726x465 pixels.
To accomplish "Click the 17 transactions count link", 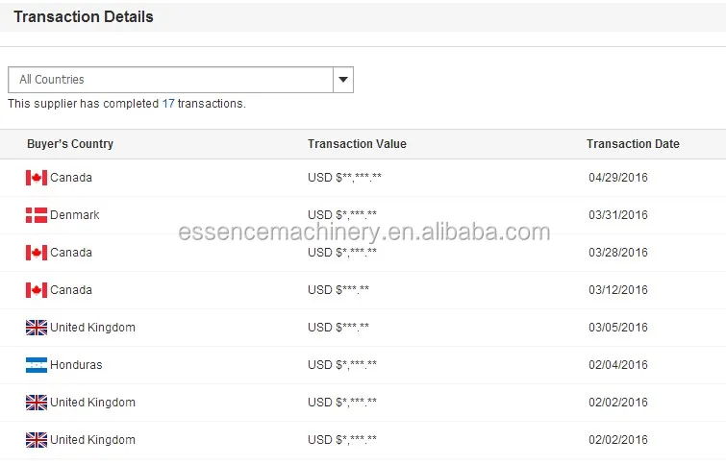I will (x=168, y=104).
